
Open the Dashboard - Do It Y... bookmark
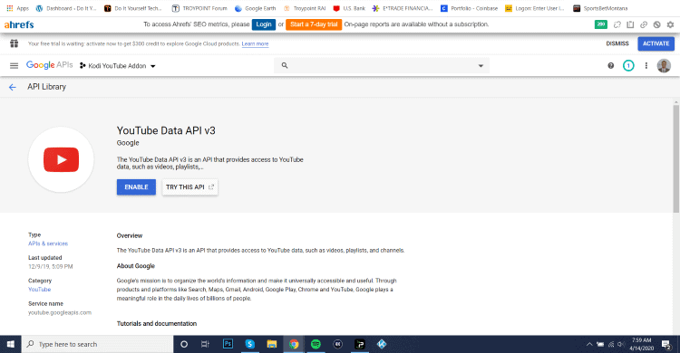click(x=66, y=8)
